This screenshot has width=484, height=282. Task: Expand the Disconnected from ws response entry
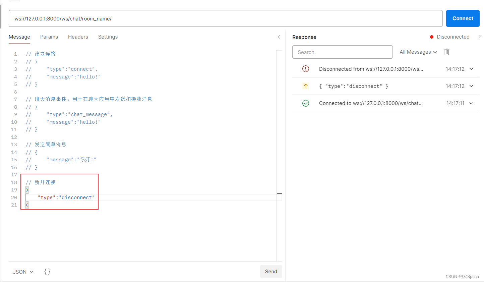coord(471,69)
